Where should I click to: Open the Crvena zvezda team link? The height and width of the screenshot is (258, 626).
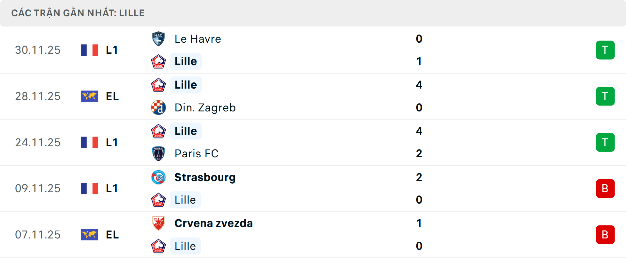pyautogui.click(x=213, y=223)
